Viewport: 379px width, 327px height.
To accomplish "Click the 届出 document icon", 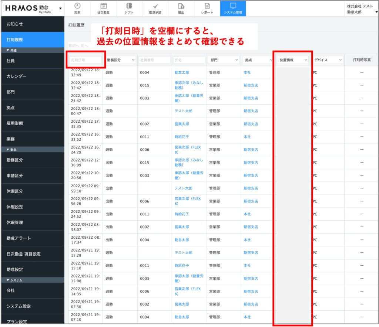I will pyautogui.click(x=181, y=8).
